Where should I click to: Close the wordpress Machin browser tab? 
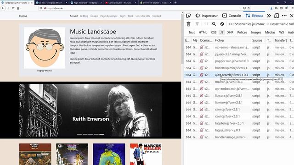32,3
